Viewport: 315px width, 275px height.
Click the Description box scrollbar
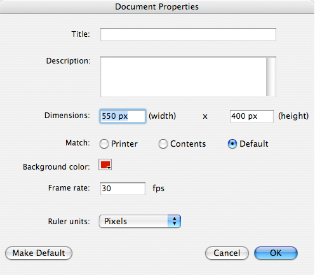[x=271, y=77]
